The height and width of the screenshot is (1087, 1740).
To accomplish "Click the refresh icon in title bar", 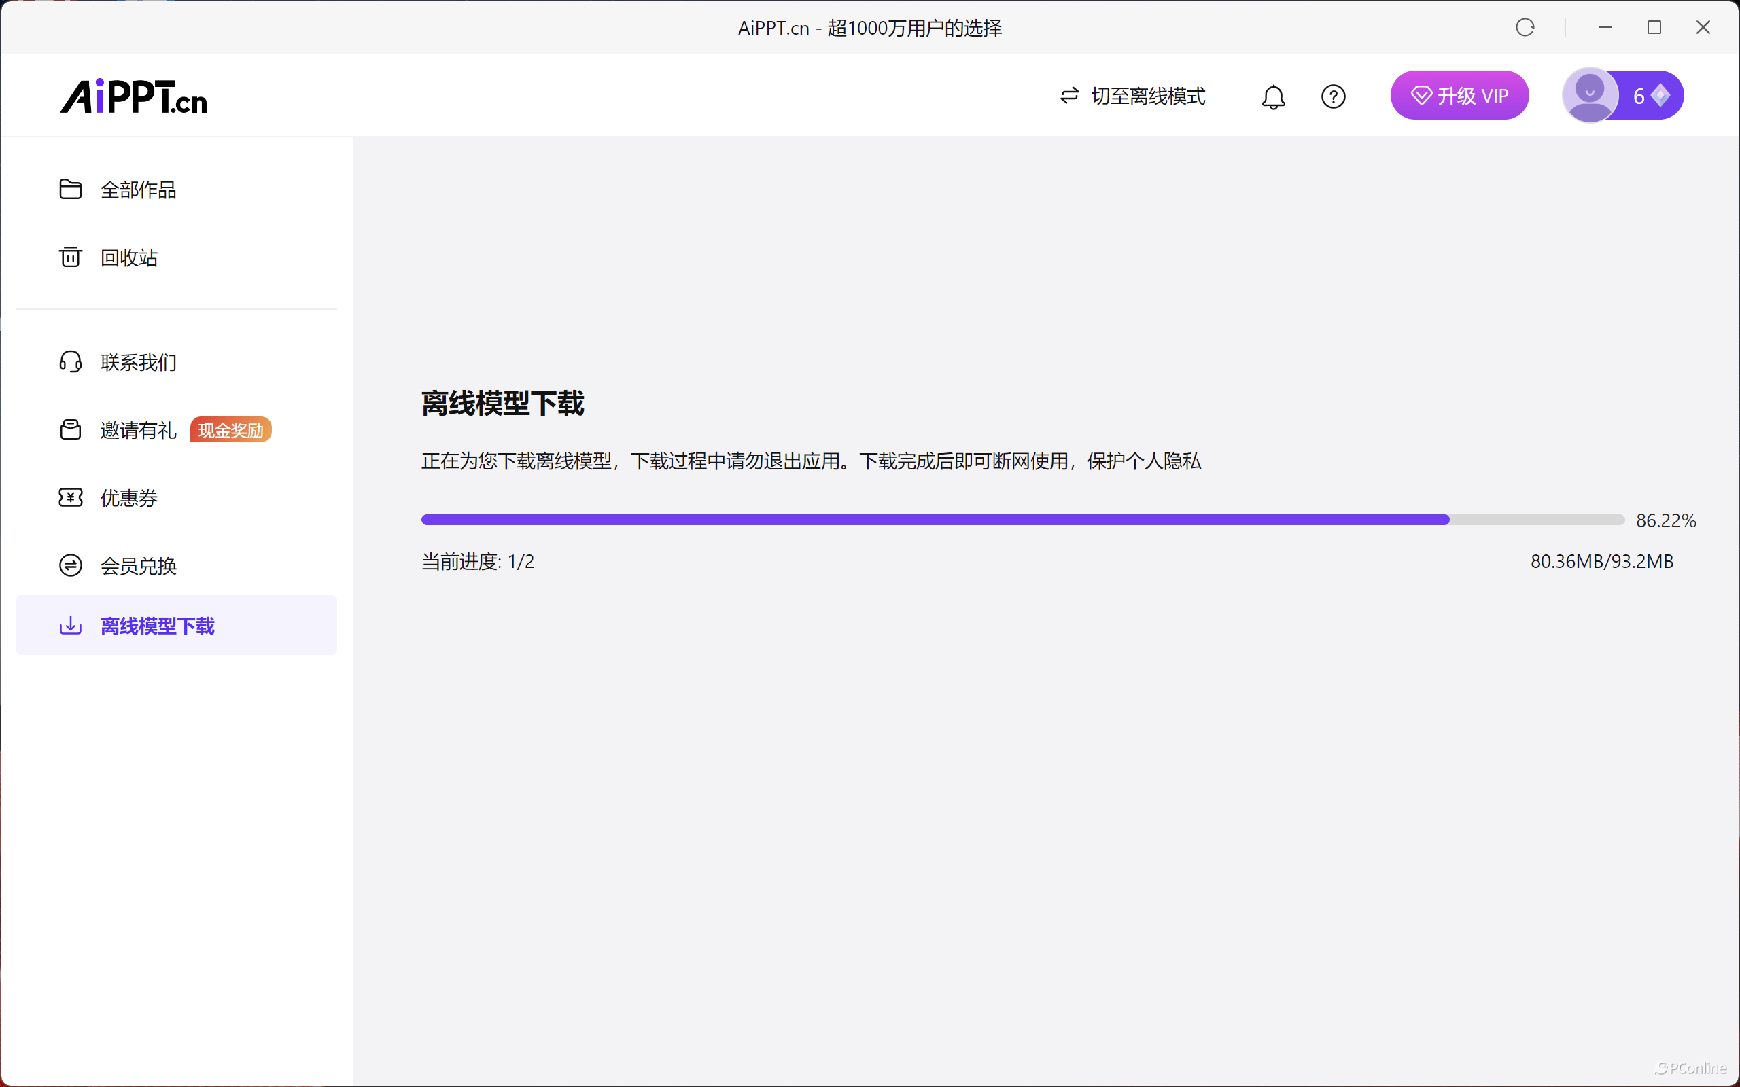I will (1525, 27).
